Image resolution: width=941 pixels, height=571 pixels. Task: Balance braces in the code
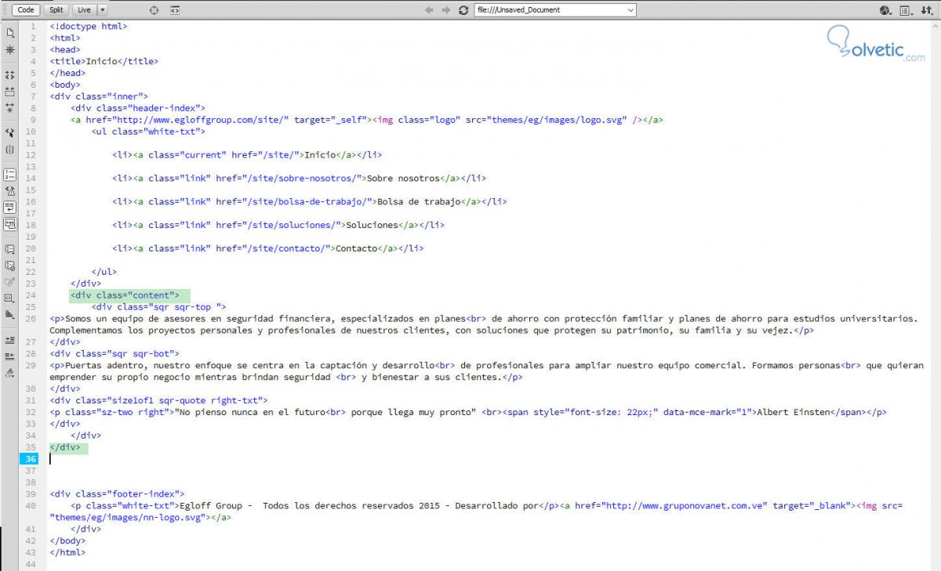10,149
